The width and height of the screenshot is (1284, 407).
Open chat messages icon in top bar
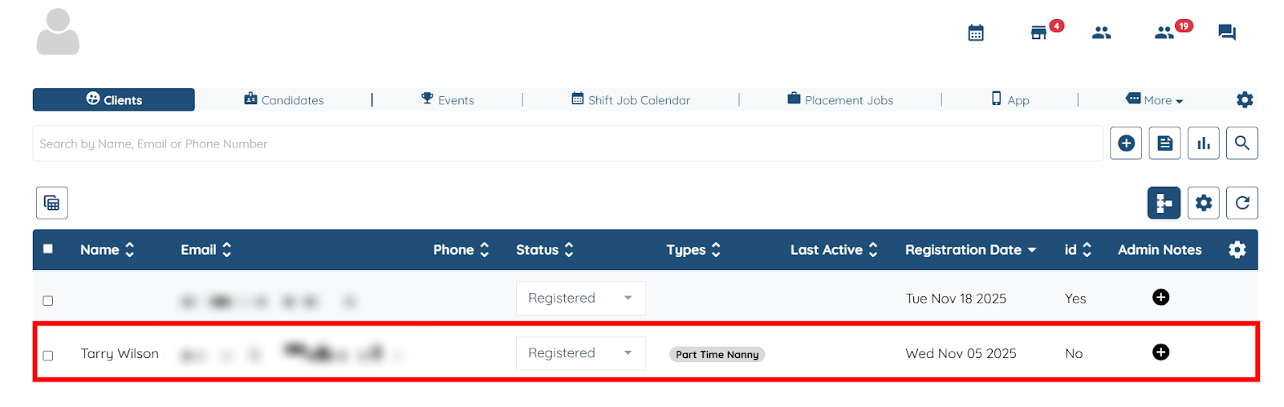click(1226, 33)
